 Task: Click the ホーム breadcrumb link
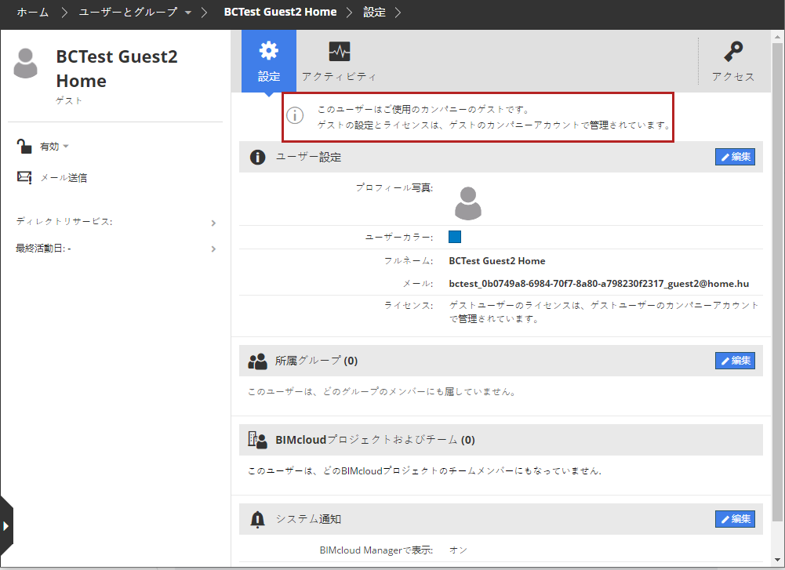[x=32, y=12]
